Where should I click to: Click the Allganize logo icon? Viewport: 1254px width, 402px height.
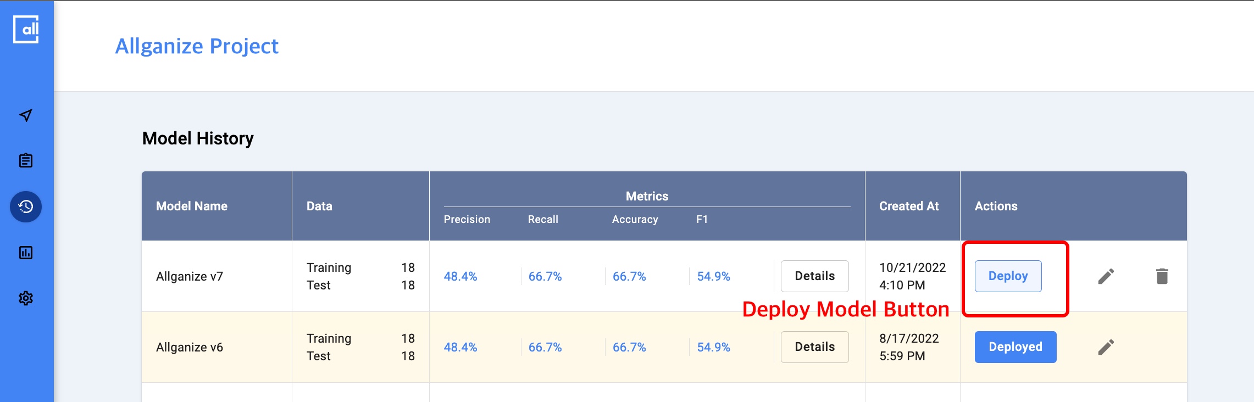click(26, 30)
